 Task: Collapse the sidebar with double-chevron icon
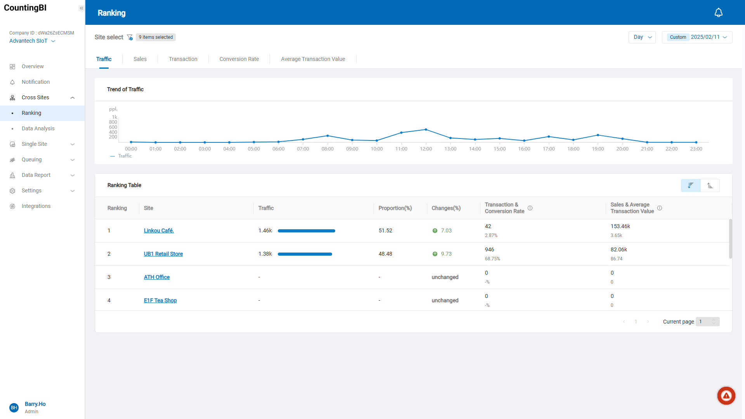coord(81,8)
